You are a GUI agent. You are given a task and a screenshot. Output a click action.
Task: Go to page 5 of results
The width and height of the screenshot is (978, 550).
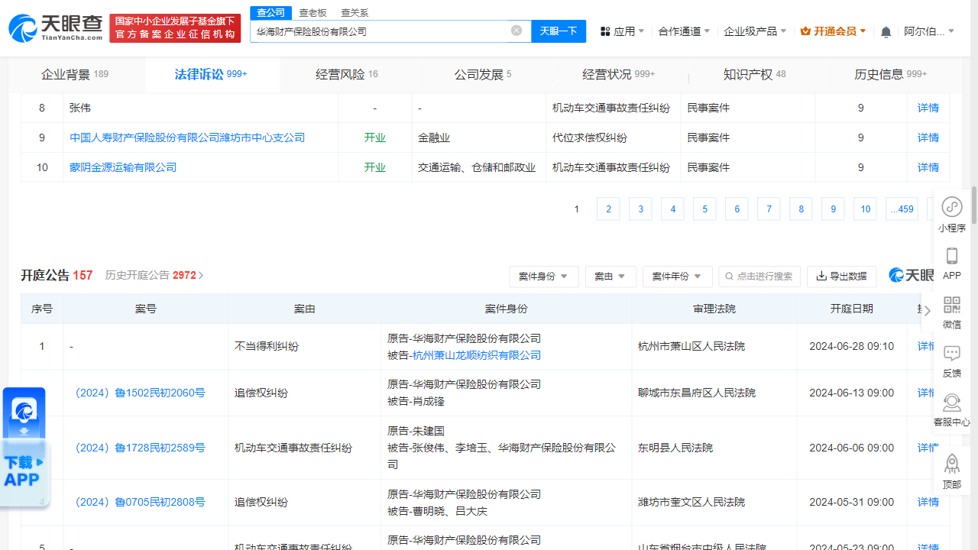point(704,209)
